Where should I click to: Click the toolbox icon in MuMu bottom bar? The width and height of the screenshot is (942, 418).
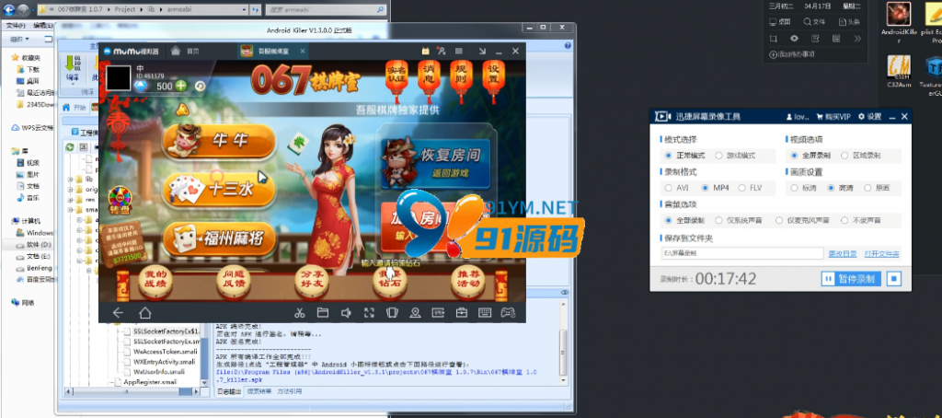[x=462, y=313]
